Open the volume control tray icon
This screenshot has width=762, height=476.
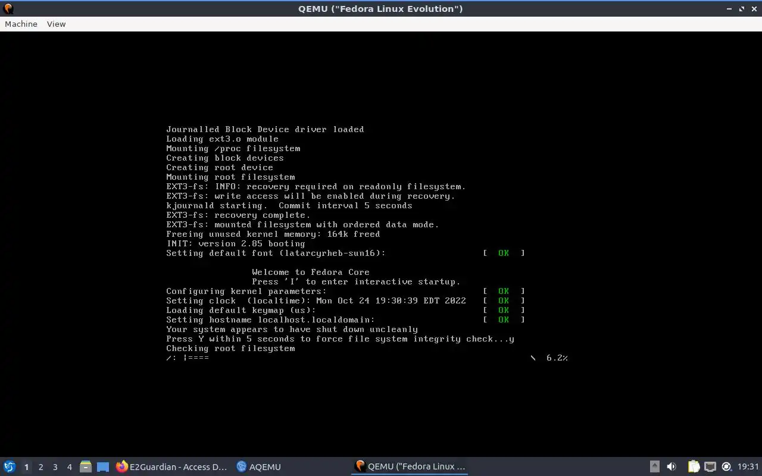pos(672,466)
